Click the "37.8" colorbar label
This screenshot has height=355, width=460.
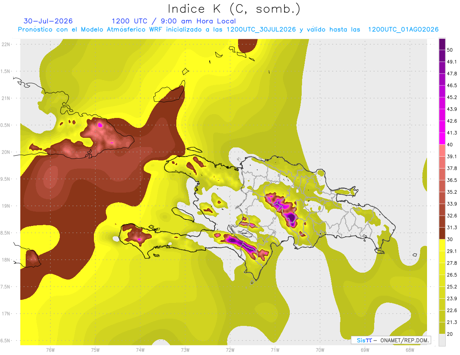coord(452,168)
